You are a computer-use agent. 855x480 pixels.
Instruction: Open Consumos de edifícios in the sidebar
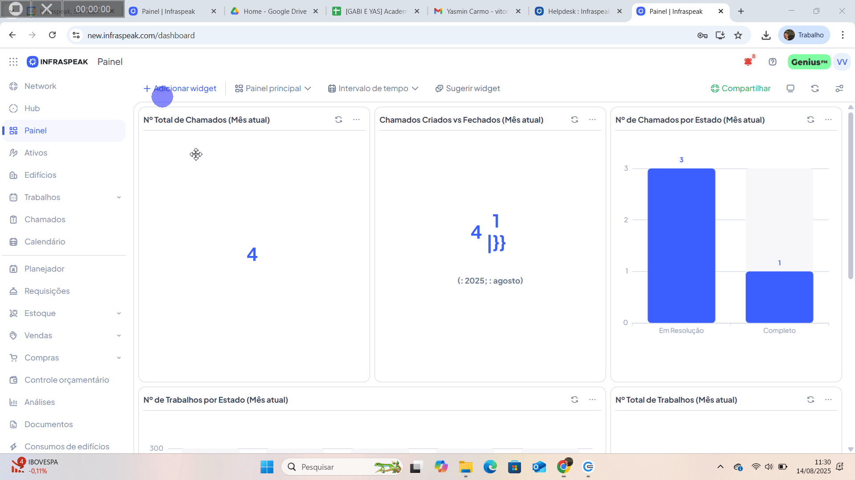(64, 447)
